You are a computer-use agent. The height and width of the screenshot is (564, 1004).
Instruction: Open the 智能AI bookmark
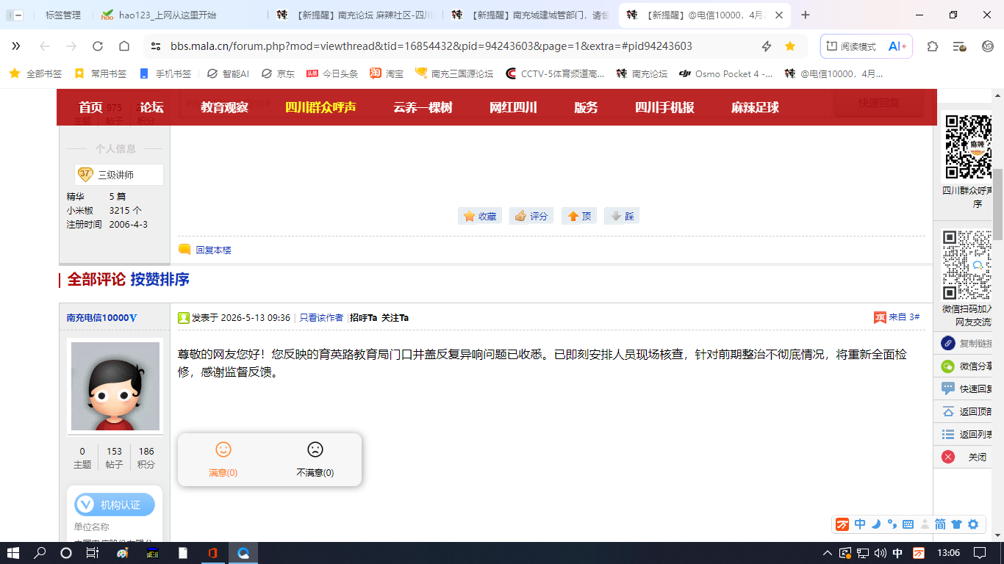click(x=229, y=73)
